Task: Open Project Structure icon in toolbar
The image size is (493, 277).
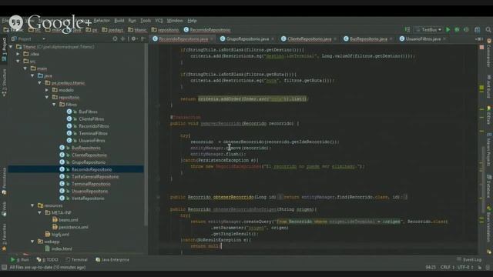Action: pos(478,30)
